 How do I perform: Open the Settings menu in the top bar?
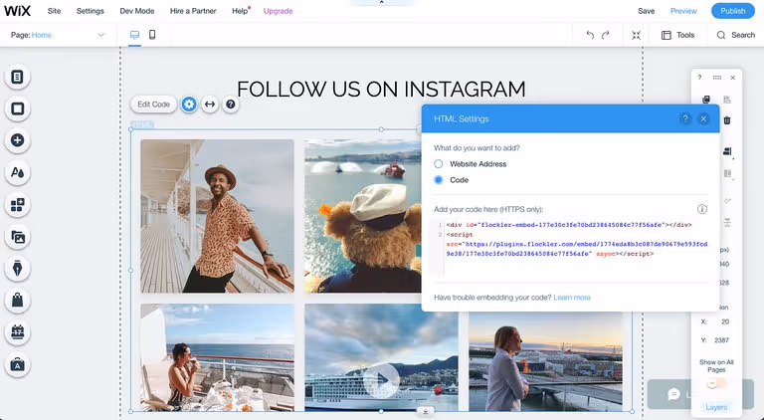point(91,11)
